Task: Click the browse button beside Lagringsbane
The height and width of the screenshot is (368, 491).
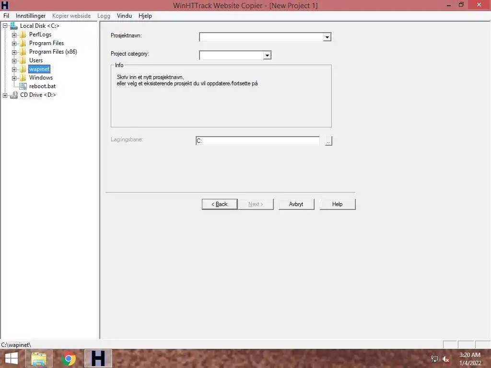Action: click(x=328, y=141)
